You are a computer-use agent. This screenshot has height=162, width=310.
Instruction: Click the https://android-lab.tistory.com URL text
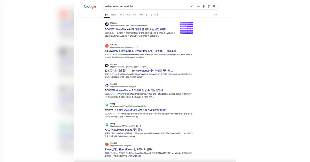[122, 146]
